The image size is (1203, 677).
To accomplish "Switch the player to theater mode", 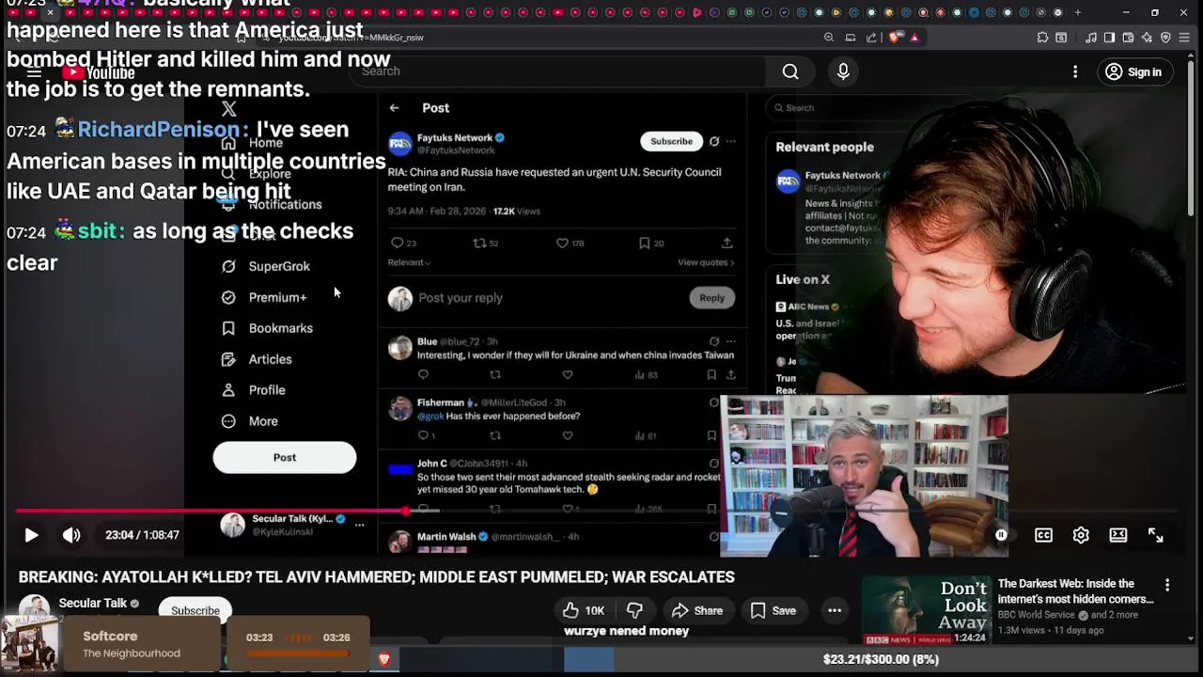I will click(1118, 535).
